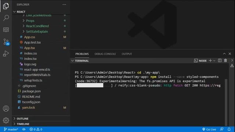
Task: Open errors and warnings count in status bar
Action: point(36,129)
